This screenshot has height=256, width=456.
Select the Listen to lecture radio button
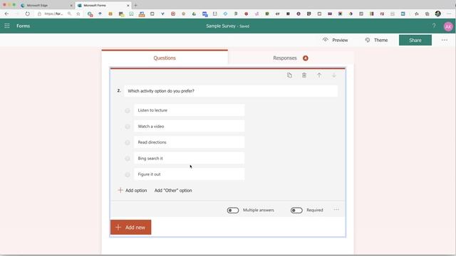tap(128, 111)
